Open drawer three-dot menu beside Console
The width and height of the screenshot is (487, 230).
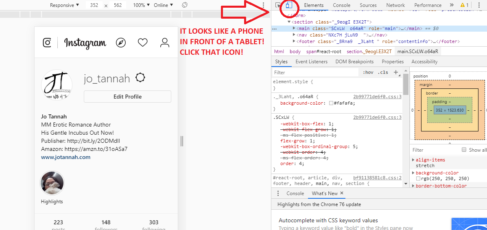[x=278, y=193]
